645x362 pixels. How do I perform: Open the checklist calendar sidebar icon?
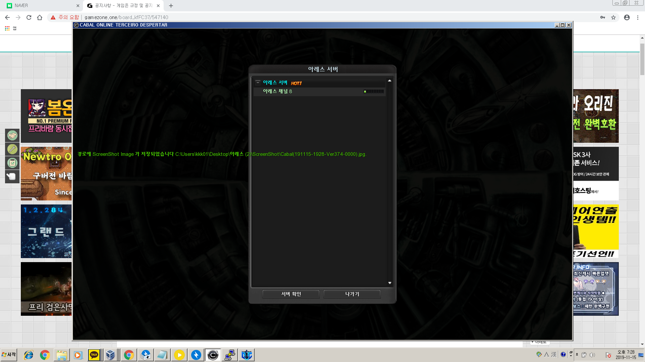click(12, 163)
